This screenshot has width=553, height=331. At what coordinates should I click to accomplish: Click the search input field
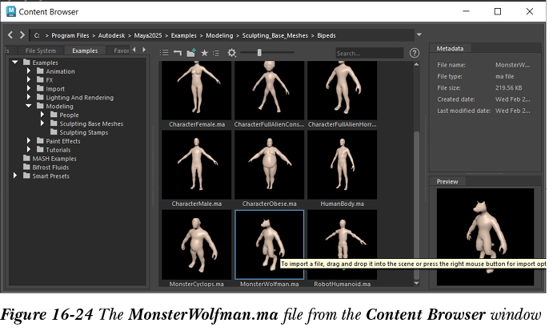pos(368,53)
